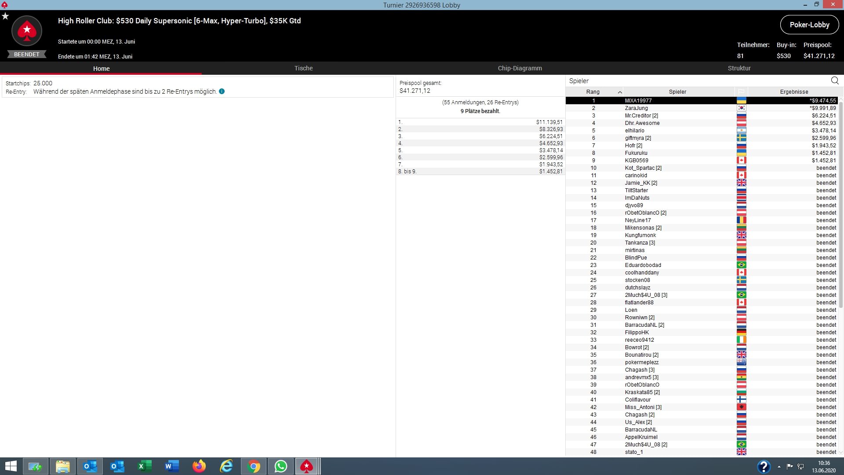Screen dimensions: 844x475
Task: Click the flag column header icon
Action: click(741, 92)
